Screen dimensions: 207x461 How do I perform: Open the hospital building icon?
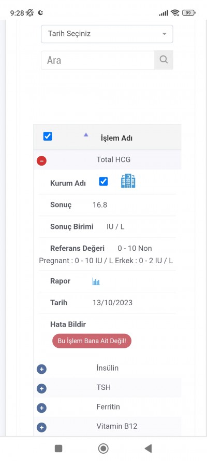(x=128, y=181)
